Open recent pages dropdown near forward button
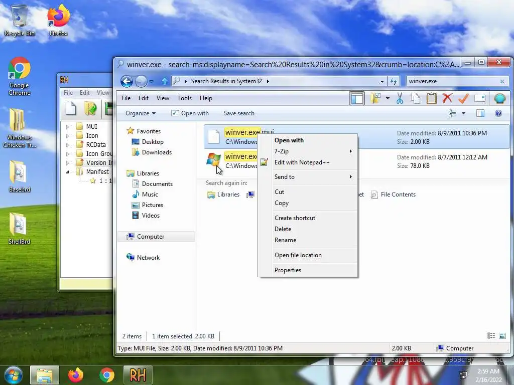Screen dimensions: 514x385 [151, 82]
